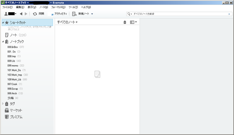The width and height of the screenshot is (234, 135).
Task: Click the search magnifier dropdown
Action: tap(130, 14)
